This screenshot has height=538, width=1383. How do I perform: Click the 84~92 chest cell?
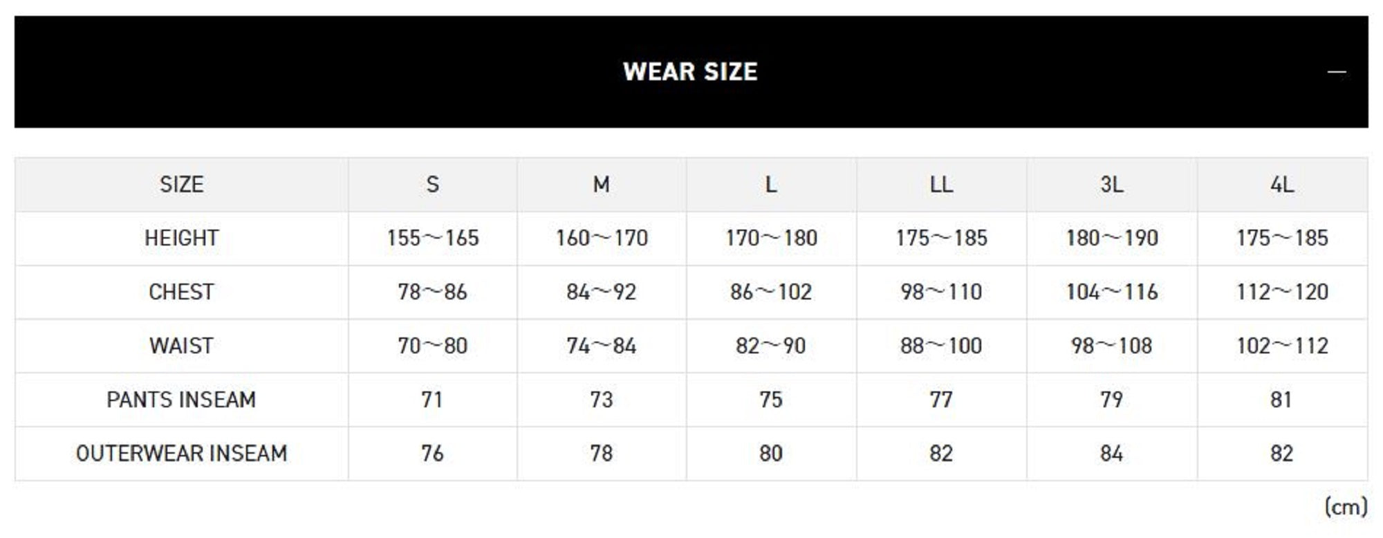pyautogui.click(x=602, y=292)
